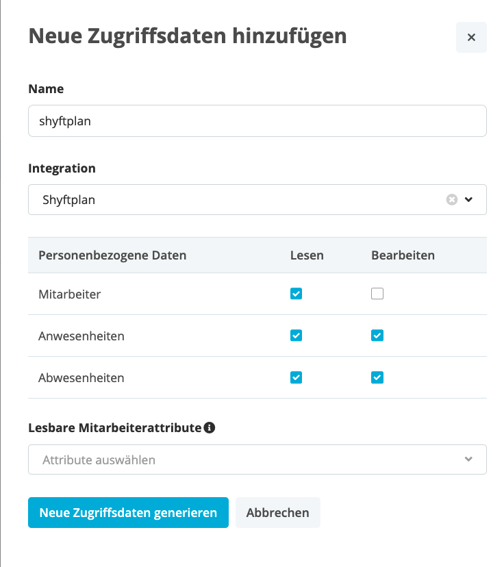Open info tooltip for Lesbare Mitarbeiterattribute
Image resolution: width=504 pixels, height=567 pixels.
tap(210, 427)
